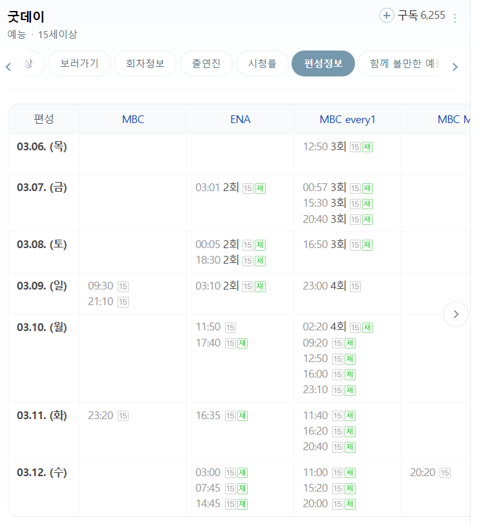The image size is (481, 526).
Task: Open the 출연진 tab
Action: [206, 63]
